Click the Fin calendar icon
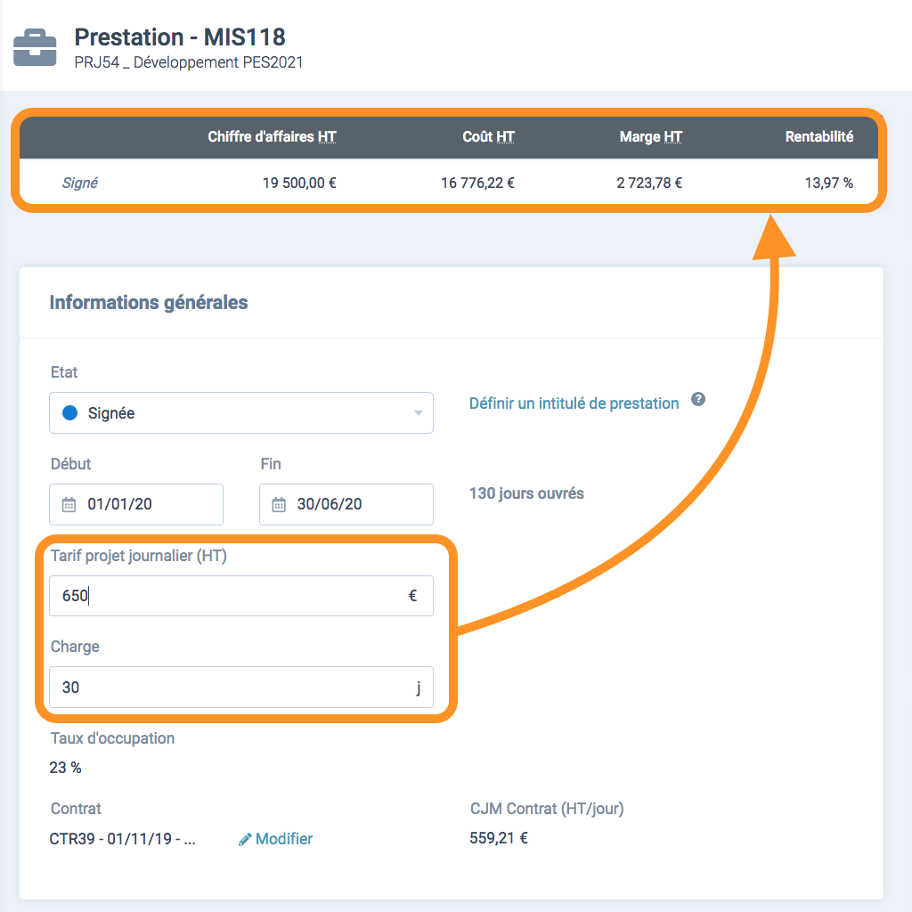 tap(279, 504)
